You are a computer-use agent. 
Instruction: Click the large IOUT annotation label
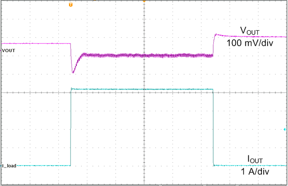point(255,159)
